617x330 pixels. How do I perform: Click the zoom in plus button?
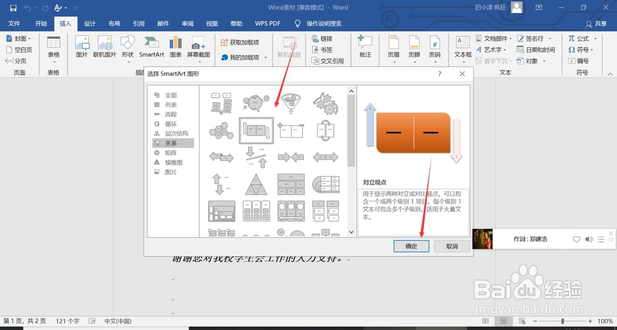click(590, 321)
